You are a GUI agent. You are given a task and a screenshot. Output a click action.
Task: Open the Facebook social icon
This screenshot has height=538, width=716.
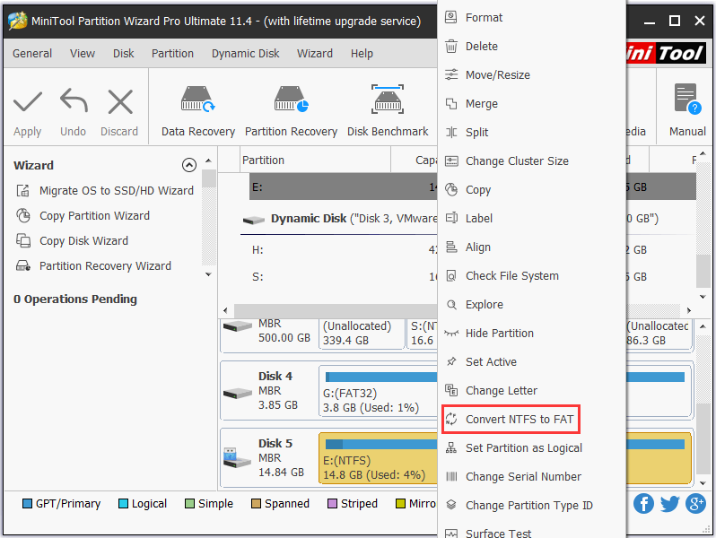click(x=643, y=504)
